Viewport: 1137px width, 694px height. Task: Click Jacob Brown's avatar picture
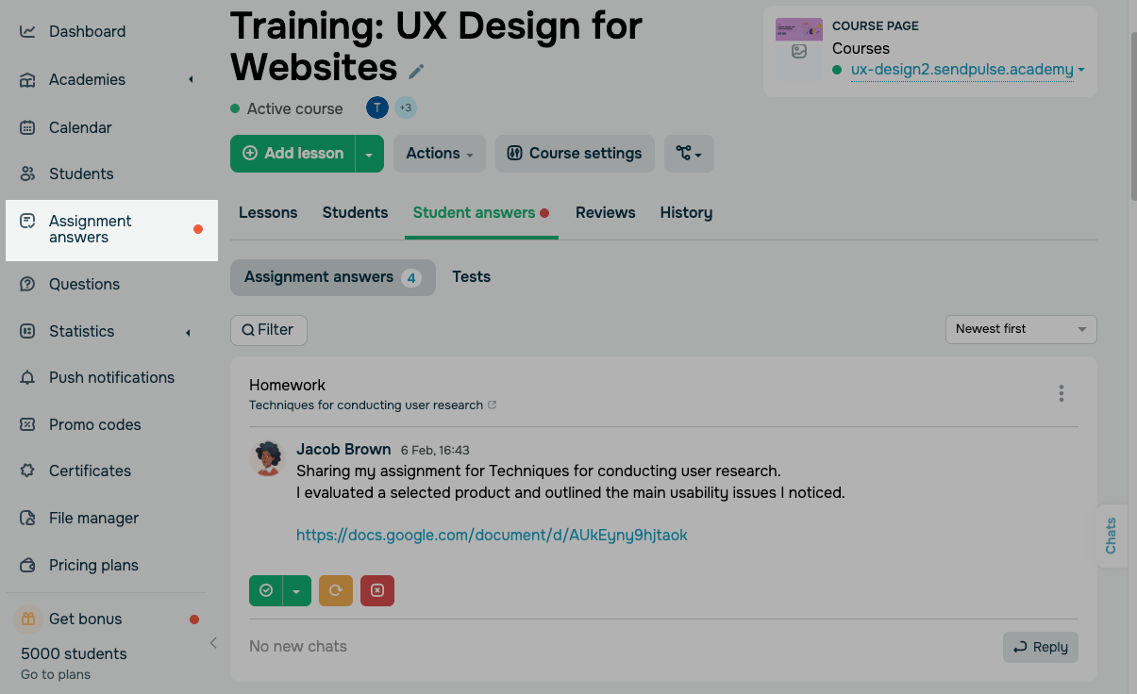268,459
